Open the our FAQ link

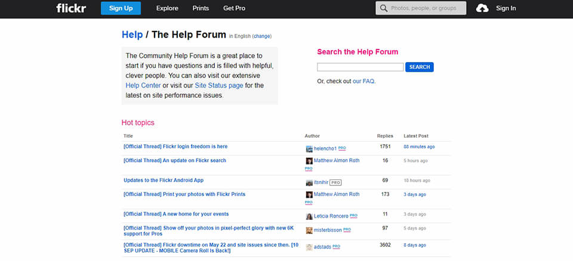coord(363,82)
